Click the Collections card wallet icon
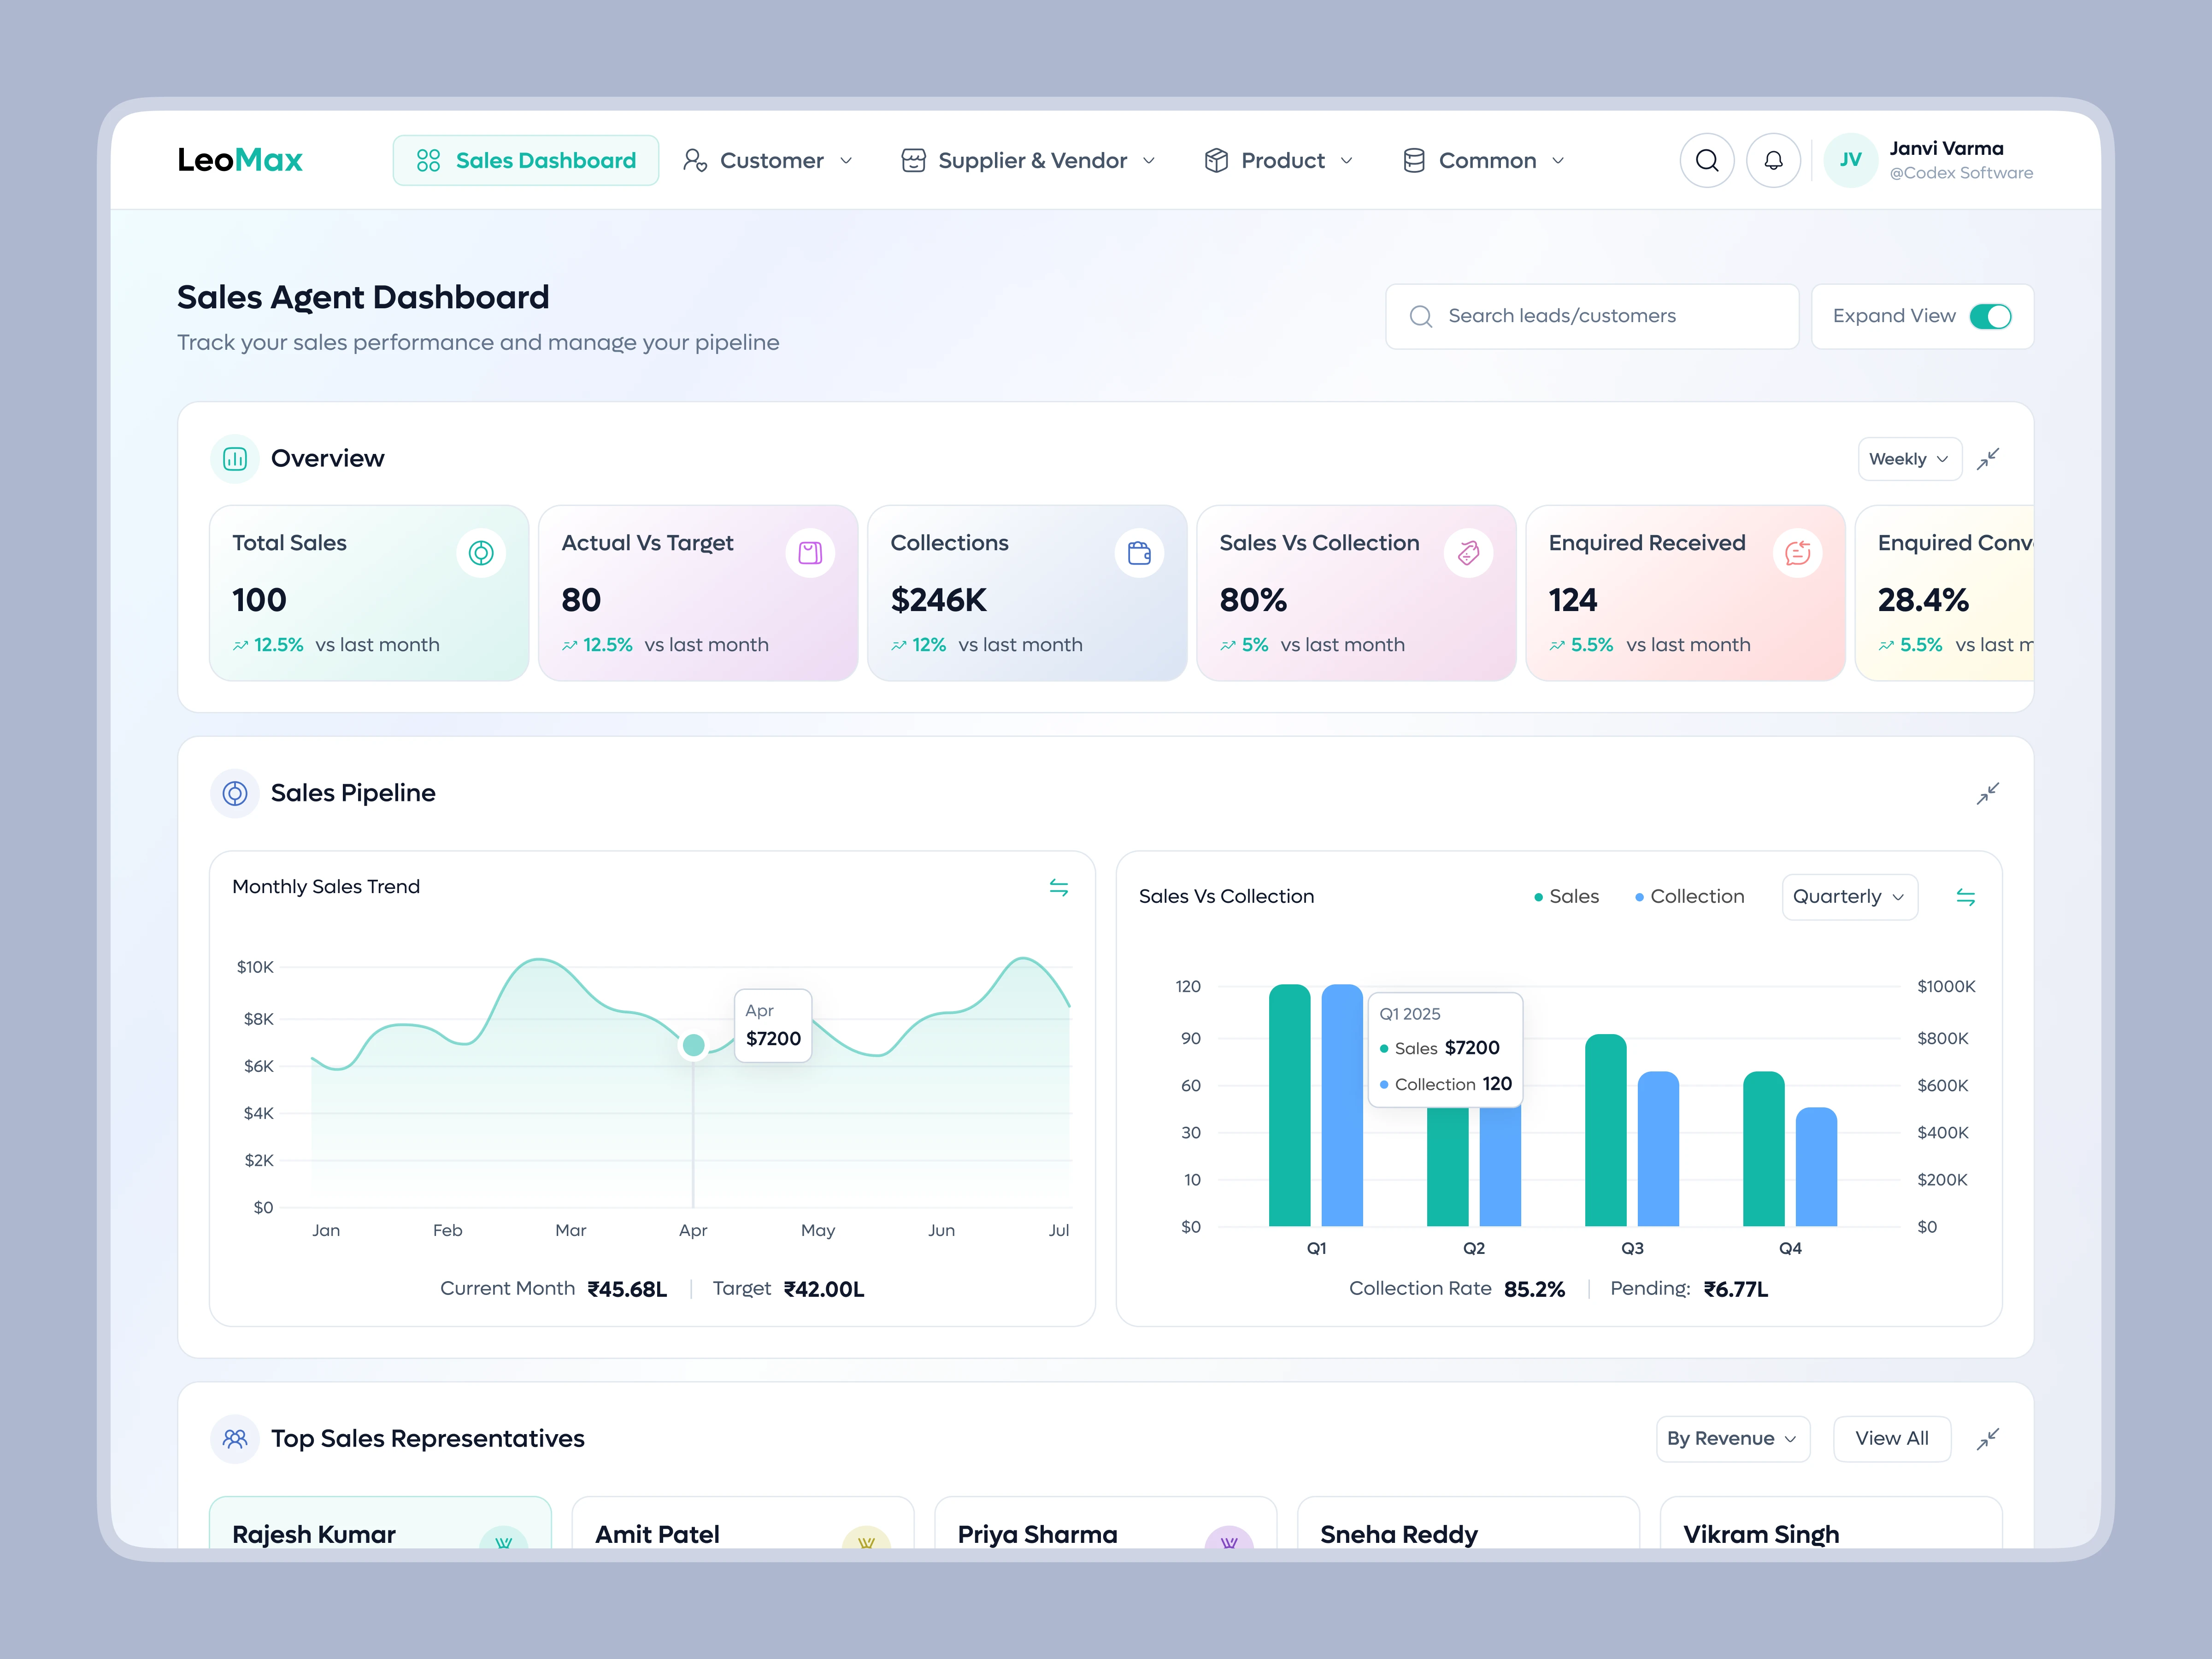The height and width of the screenshot is (1659, 2212). pyautogui.click(x=1139, y=553)
